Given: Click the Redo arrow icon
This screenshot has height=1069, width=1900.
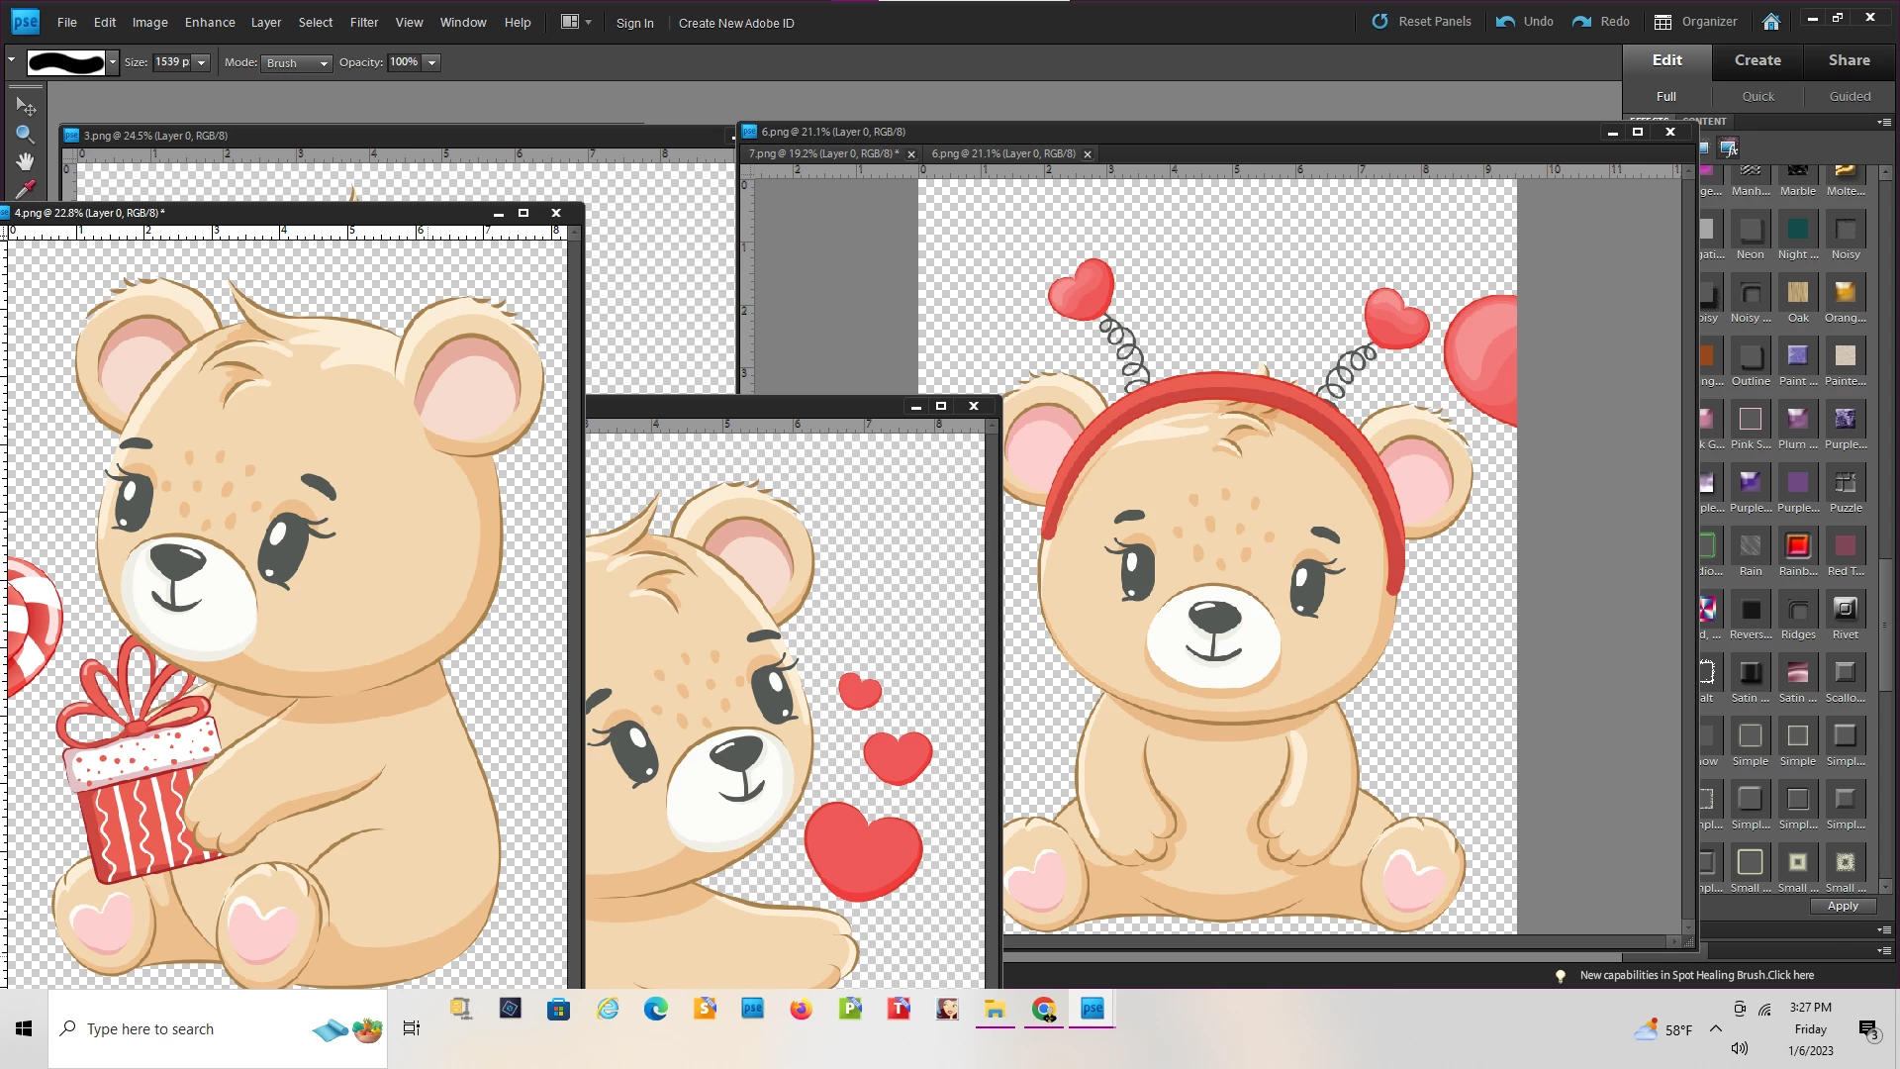Looking at the screenshot, I should (x=1581, y=22).
